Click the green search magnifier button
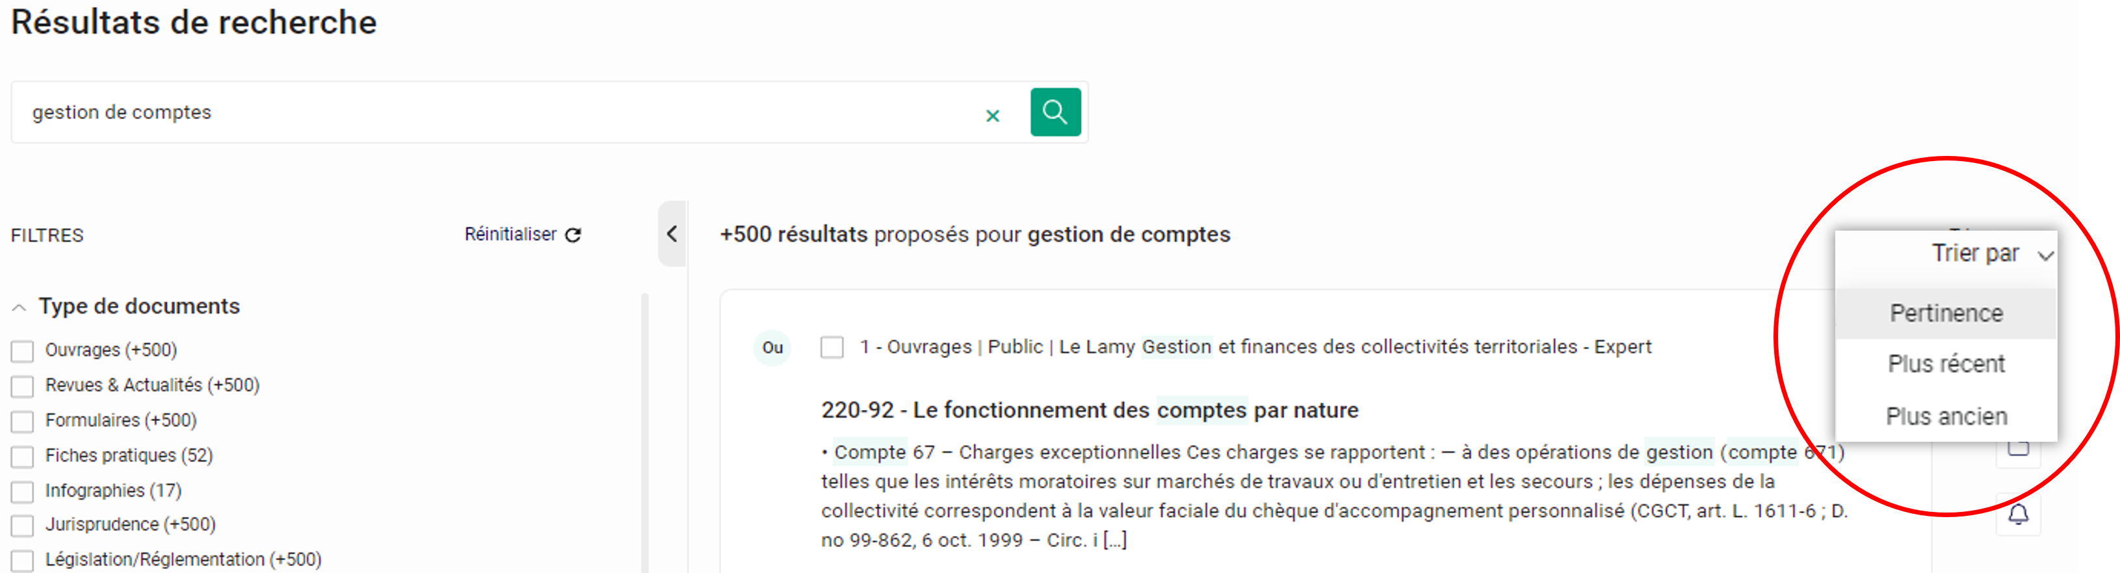The height and width of the screenshot is (573, 2120). tap(1054, 112)
